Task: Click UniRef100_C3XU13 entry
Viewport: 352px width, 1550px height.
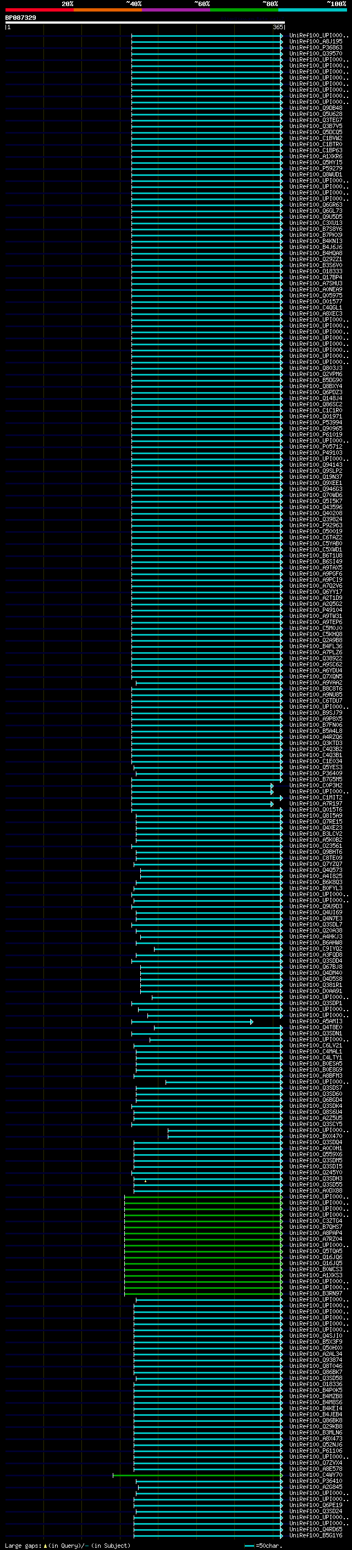Action: 316,223
